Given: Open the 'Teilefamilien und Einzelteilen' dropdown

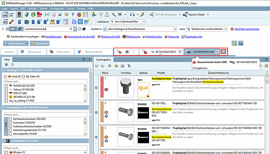Looking at the screenshot, I should 226,29.
